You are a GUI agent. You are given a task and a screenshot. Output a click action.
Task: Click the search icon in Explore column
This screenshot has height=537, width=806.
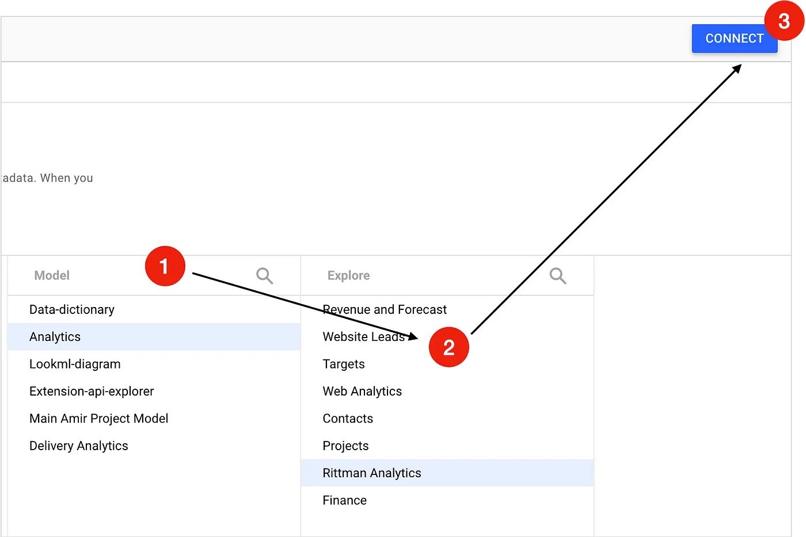pyautogui.click(x=557, y=276)
